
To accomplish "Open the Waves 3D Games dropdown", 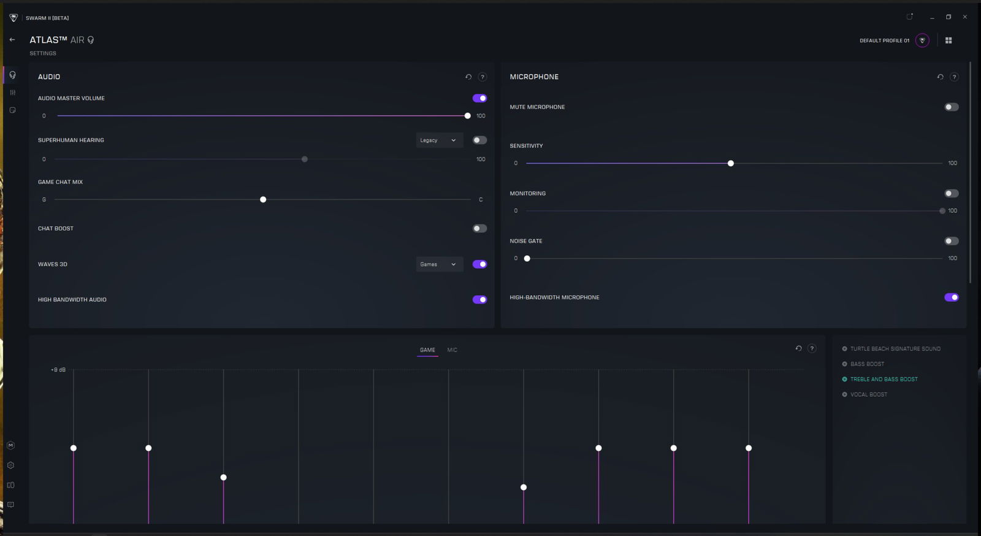I will pos(438,264).
